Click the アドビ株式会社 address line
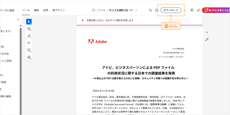Screen dimensions: 230x115 click(x=178, y=48)
